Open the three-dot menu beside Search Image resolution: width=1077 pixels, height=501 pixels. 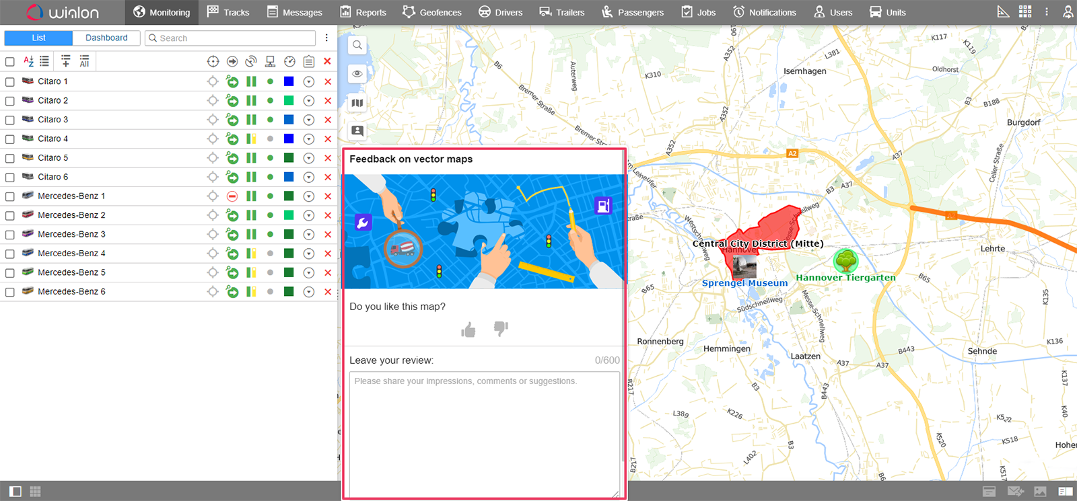pos(326,38)
